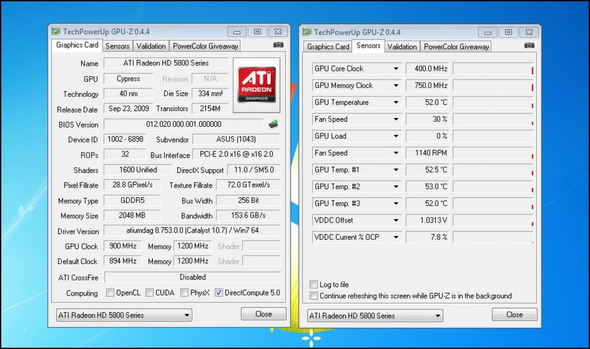Enable the Log to file checkbox
This screenshot has height=349, width=590.
[314, 284]
